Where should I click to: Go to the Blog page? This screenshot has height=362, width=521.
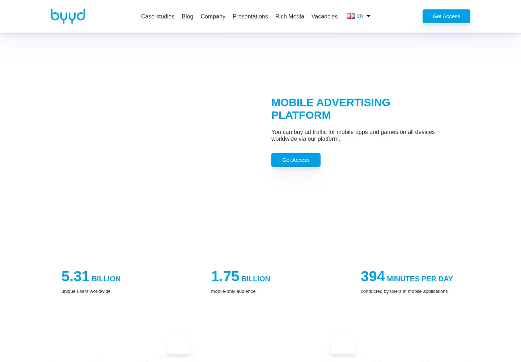point(187,17)
